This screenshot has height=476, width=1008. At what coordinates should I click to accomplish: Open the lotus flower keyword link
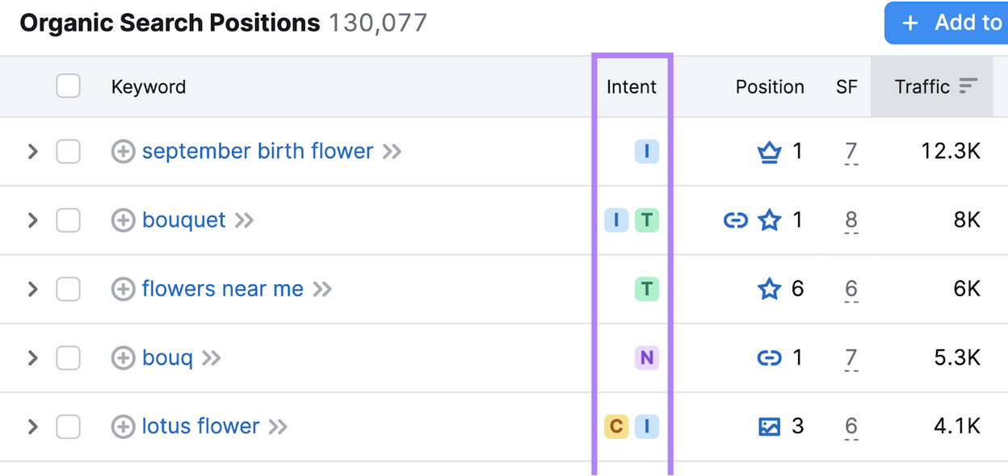click(x=200, y=426)
